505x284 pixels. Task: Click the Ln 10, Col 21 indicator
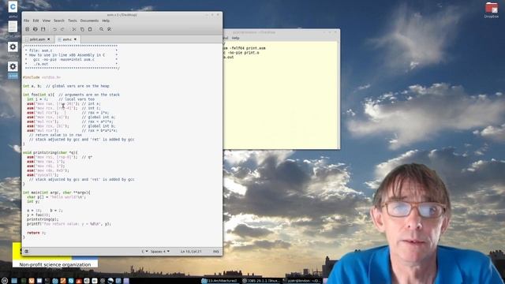click(x=191, y=251)
